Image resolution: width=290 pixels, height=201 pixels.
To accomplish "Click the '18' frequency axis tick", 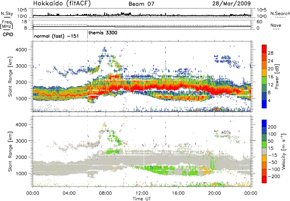I will pyautogui.click(x=24, y=22).
